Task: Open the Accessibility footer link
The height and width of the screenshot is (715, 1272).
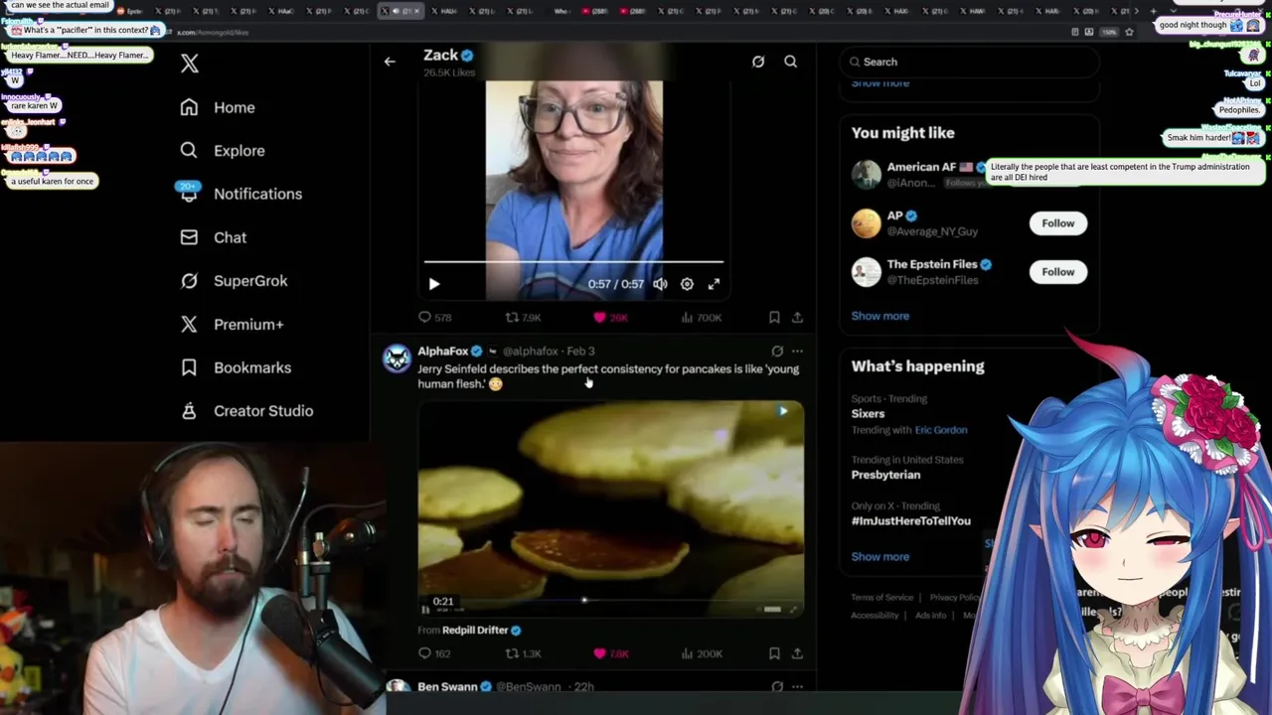Action: coord(874,616)
